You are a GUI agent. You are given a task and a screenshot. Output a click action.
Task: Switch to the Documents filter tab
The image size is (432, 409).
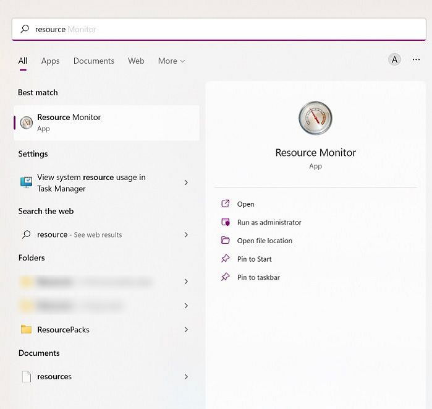point(94,61)
